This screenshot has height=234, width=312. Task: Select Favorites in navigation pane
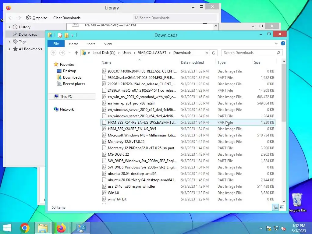67,65
